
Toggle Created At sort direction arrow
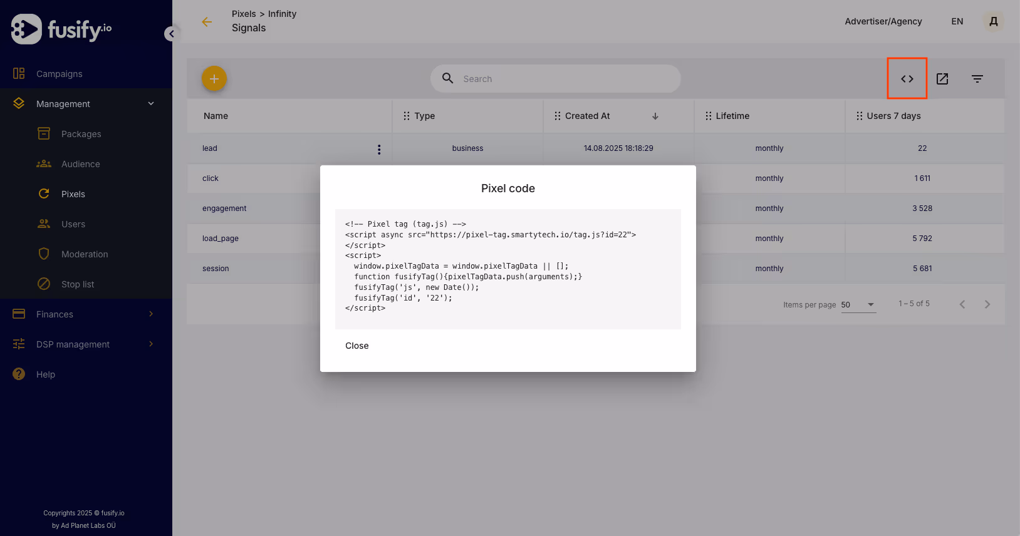click(x=655, y=116)
